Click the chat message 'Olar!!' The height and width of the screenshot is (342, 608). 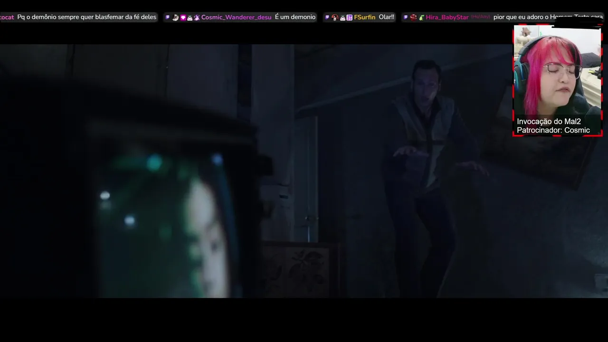[x=387, y=17]
